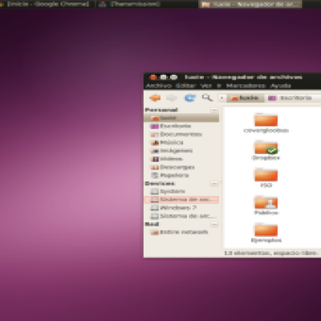The height and width of the screenshot is (321, 321).
Task: Open the Marcadores menu
Action: (246, 86)
